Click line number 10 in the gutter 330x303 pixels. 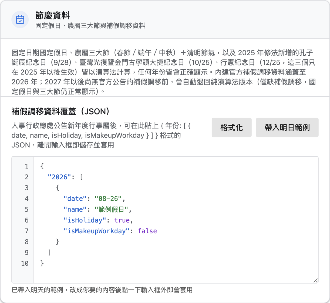(x=25, y=263)
